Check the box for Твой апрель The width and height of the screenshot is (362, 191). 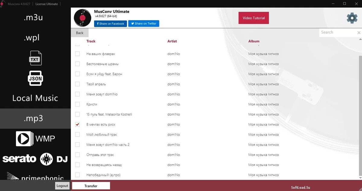tap(78, 84)
